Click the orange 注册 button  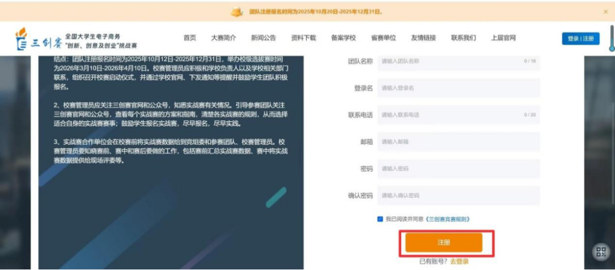pyautogui.click(x=444, y=243)
